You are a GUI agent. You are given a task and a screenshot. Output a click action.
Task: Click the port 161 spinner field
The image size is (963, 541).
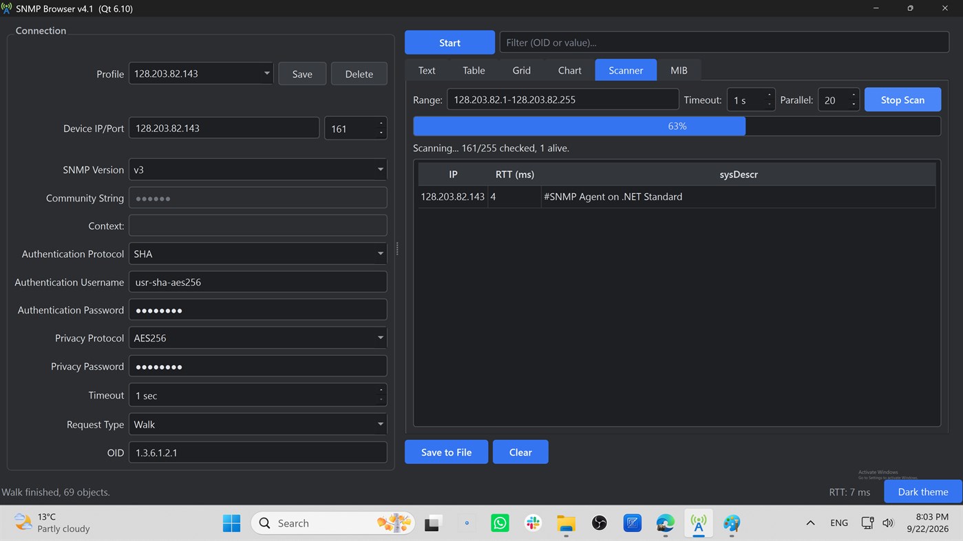click(355, 129)
